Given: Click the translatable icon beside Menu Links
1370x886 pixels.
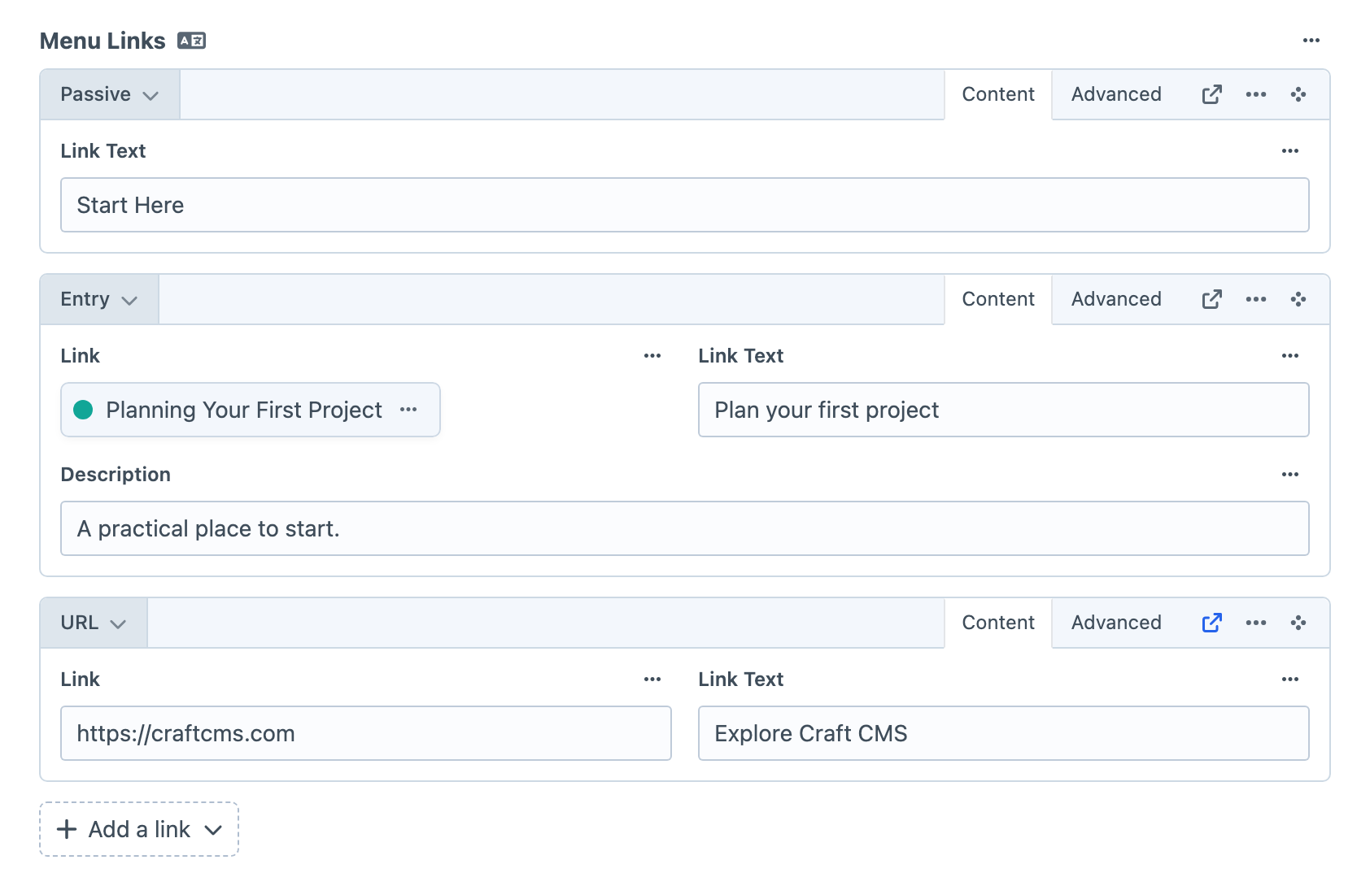Looking at the screenshot, I should [191, 41].
